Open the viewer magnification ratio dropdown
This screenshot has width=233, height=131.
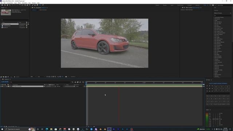point(33,77)
